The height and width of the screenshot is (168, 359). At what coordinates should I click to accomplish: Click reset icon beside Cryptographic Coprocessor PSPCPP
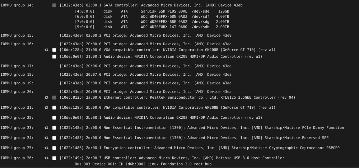[x=46, y=148]
